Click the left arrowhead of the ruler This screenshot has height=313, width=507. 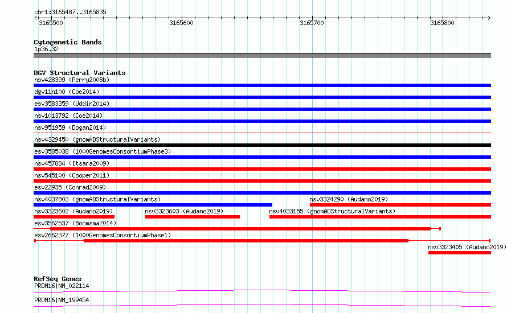(35, 18)
